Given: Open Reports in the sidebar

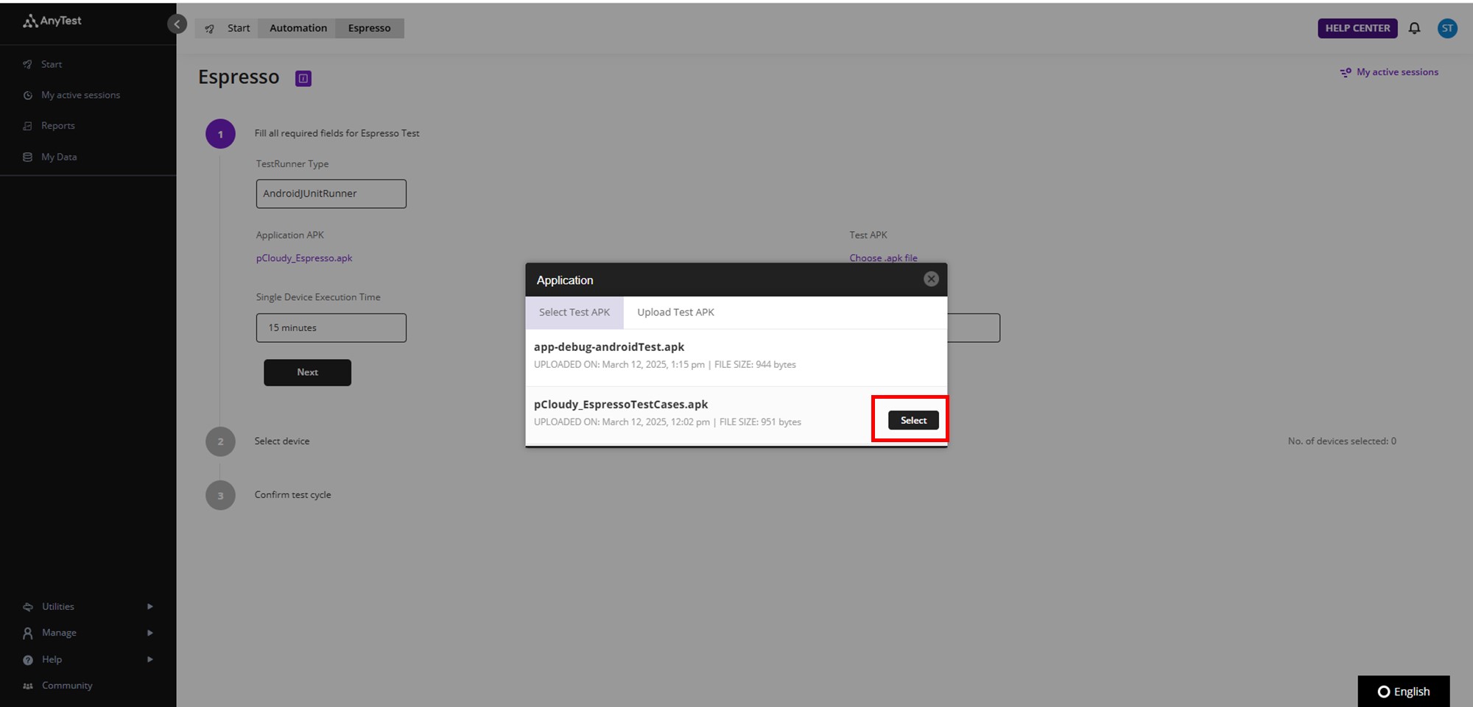Looking at the screenshot, I should point(58,126).
